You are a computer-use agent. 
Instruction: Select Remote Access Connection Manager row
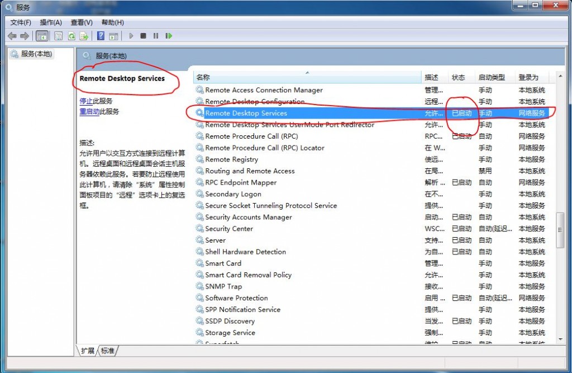(371, 90)
